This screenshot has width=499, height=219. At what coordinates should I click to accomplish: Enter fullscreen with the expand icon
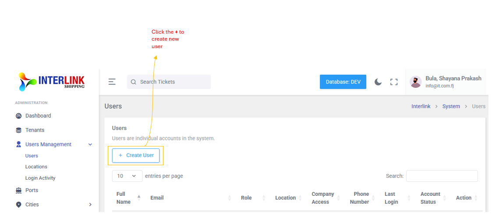(x=394, y=82)
